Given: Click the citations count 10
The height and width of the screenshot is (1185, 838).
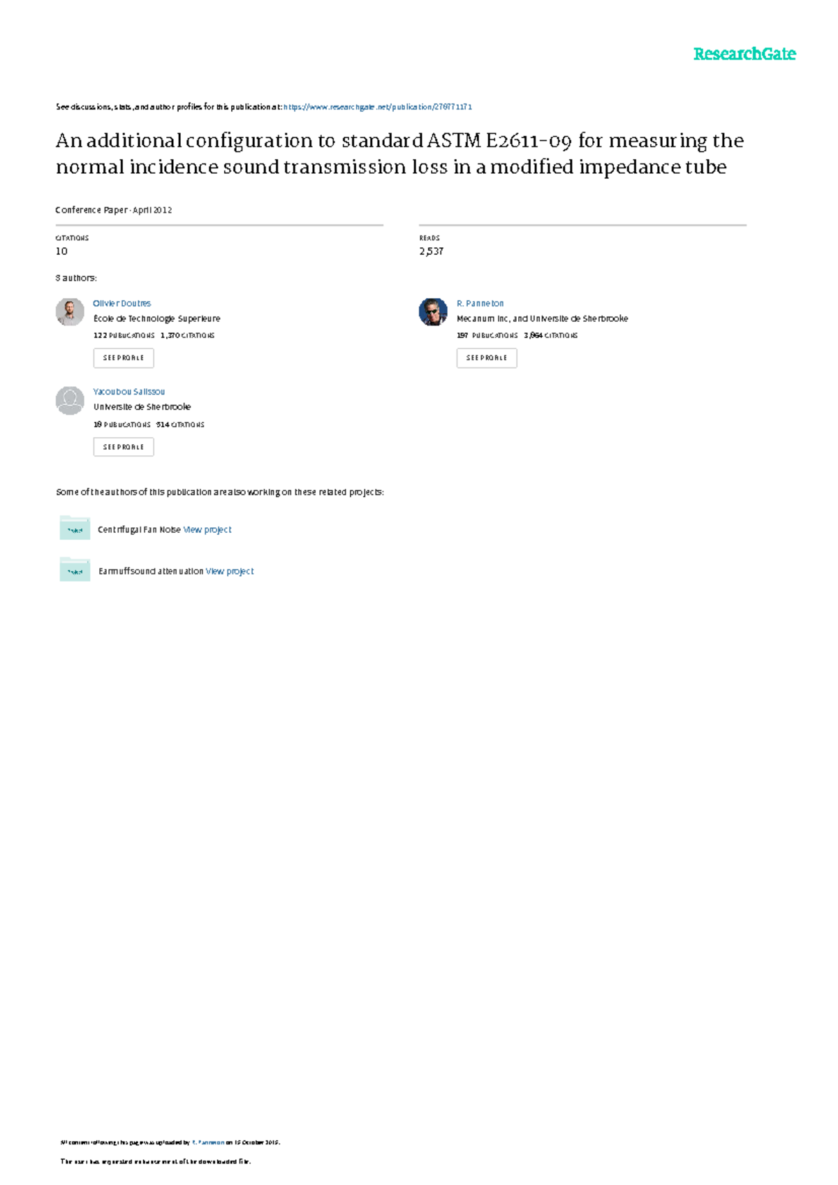Looking at the screenshot, I should 61,251.
